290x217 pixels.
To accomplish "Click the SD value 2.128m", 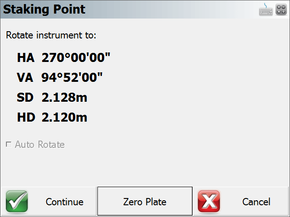I will [64, 97].
